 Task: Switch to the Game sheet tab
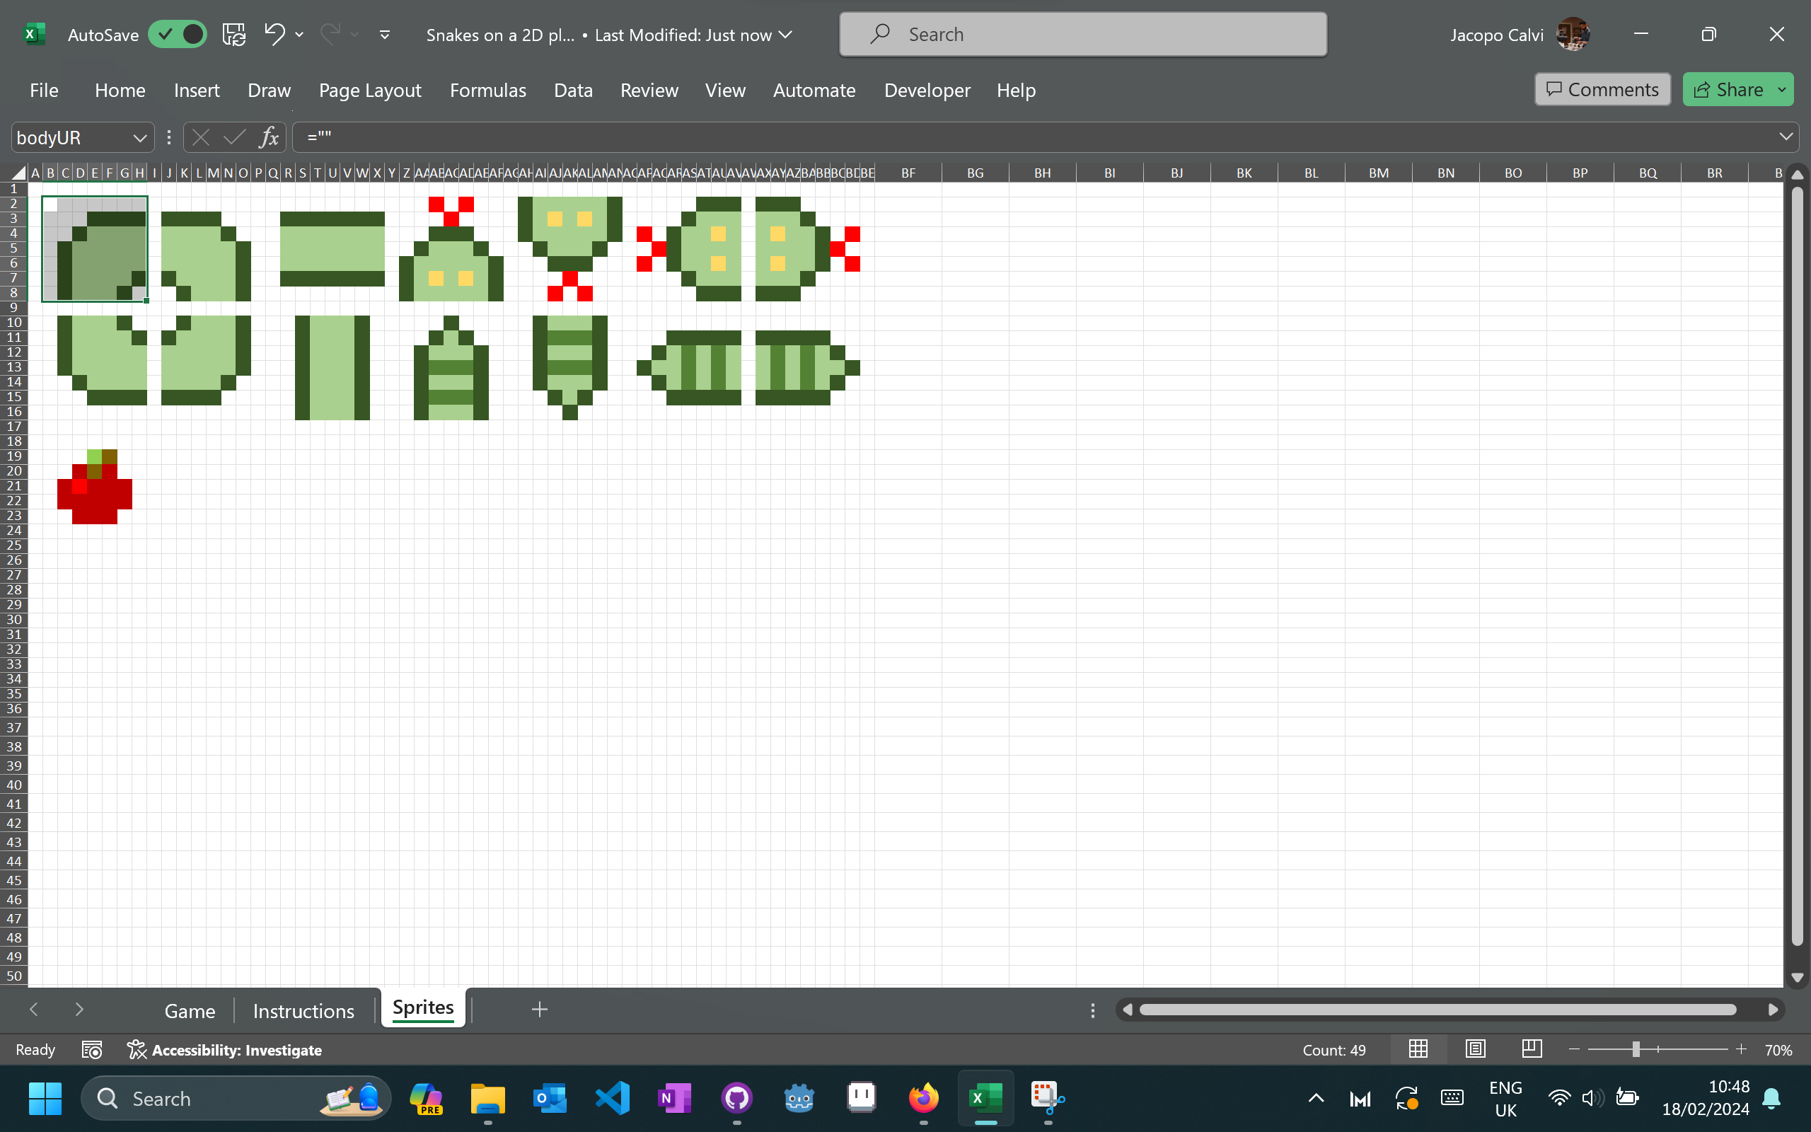tap(190, 1011)
